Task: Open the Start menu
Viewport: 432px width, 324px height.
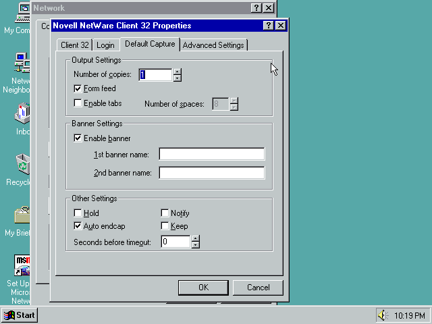Action: click(20, 315)
